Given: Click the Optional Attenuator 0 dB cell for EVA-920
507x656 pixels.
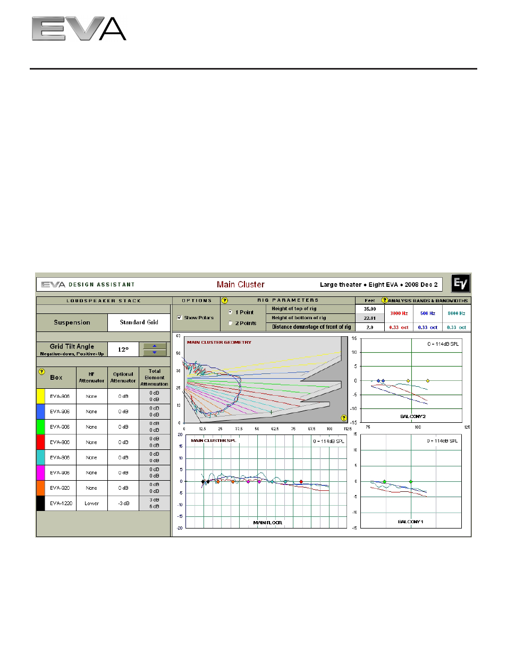Looking at the screenshot, I should pos(123,488).
